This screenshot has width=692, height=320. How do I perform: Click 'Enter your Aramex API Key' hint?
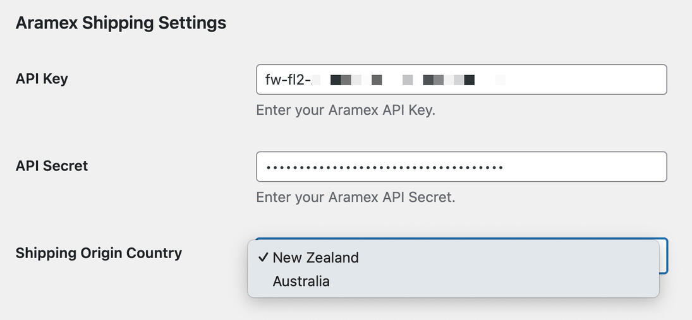click(x=346, y=110)
